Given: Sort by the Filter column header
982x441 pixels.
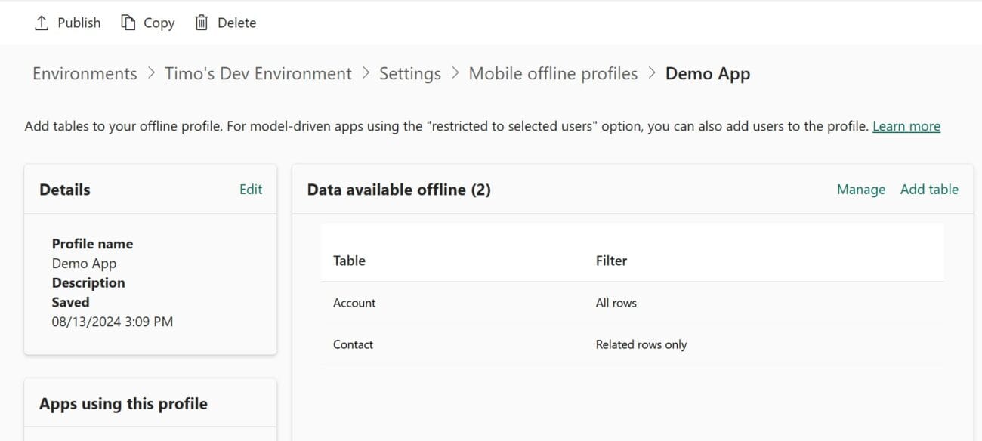Looking at the screenshot, I should click(611, 261).
